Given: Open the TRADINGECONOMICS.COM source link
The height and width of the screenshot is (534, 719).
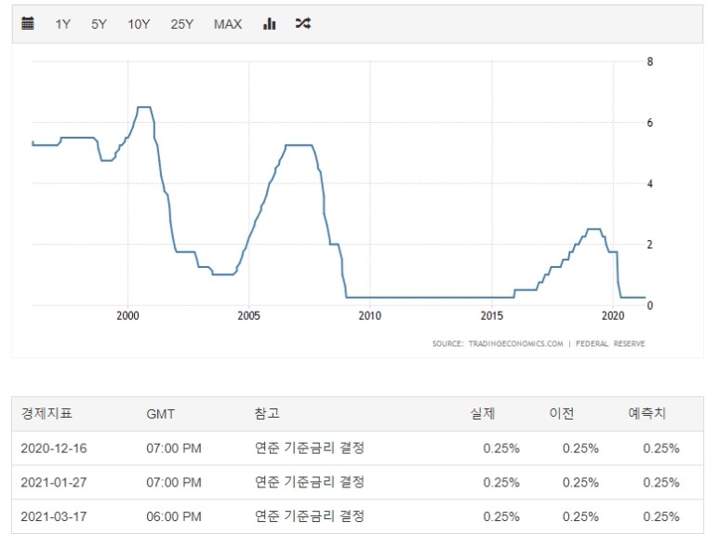Looking at the screenshot, I should [x=515, y=343].
